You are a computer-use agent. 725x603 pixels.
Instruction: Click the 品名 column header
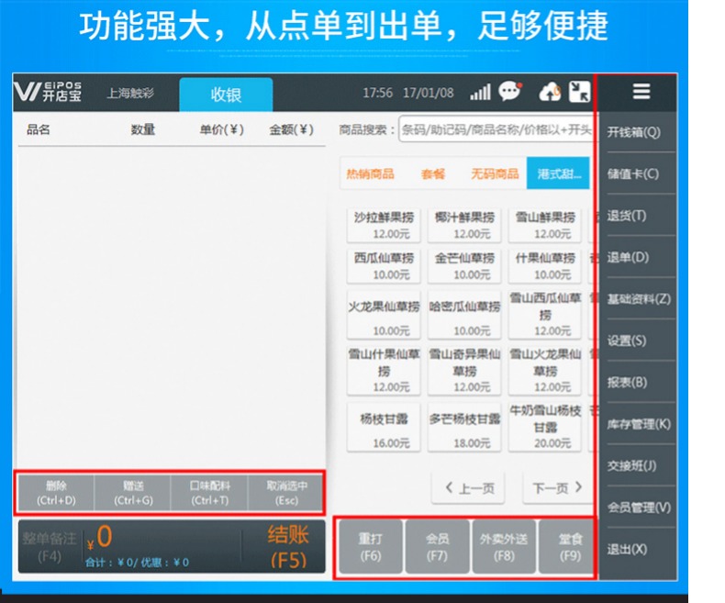pyautogui.click(x=38, y=129)
